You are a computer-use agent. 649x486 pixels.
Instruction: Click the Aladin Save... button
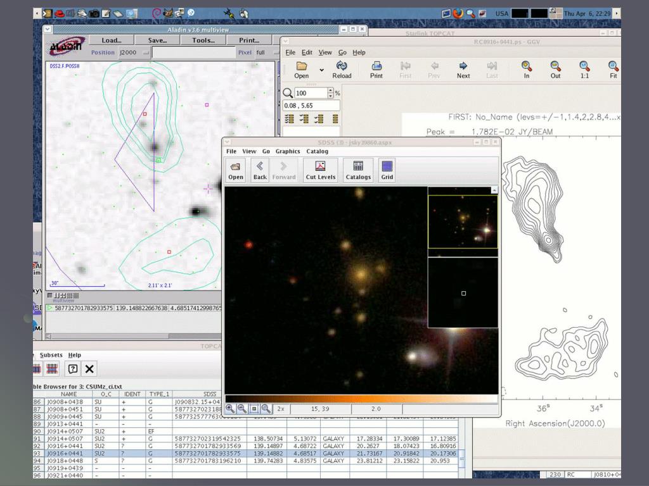pos(157,40)
